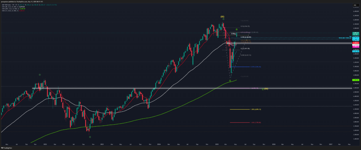Click the 2026 label on the time axis
This screenshot has height=150, width=361.
[274, 144]
